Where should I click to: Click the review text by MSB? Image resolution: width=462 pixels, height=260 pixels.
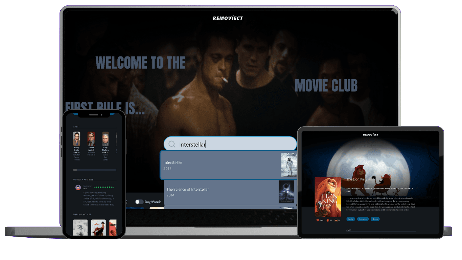point(99,198)
